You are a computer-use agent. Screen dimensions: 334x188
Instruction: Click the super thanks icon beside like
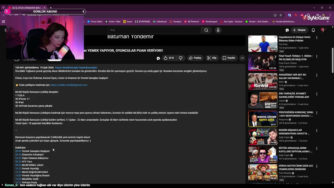[x=158, y=58]
